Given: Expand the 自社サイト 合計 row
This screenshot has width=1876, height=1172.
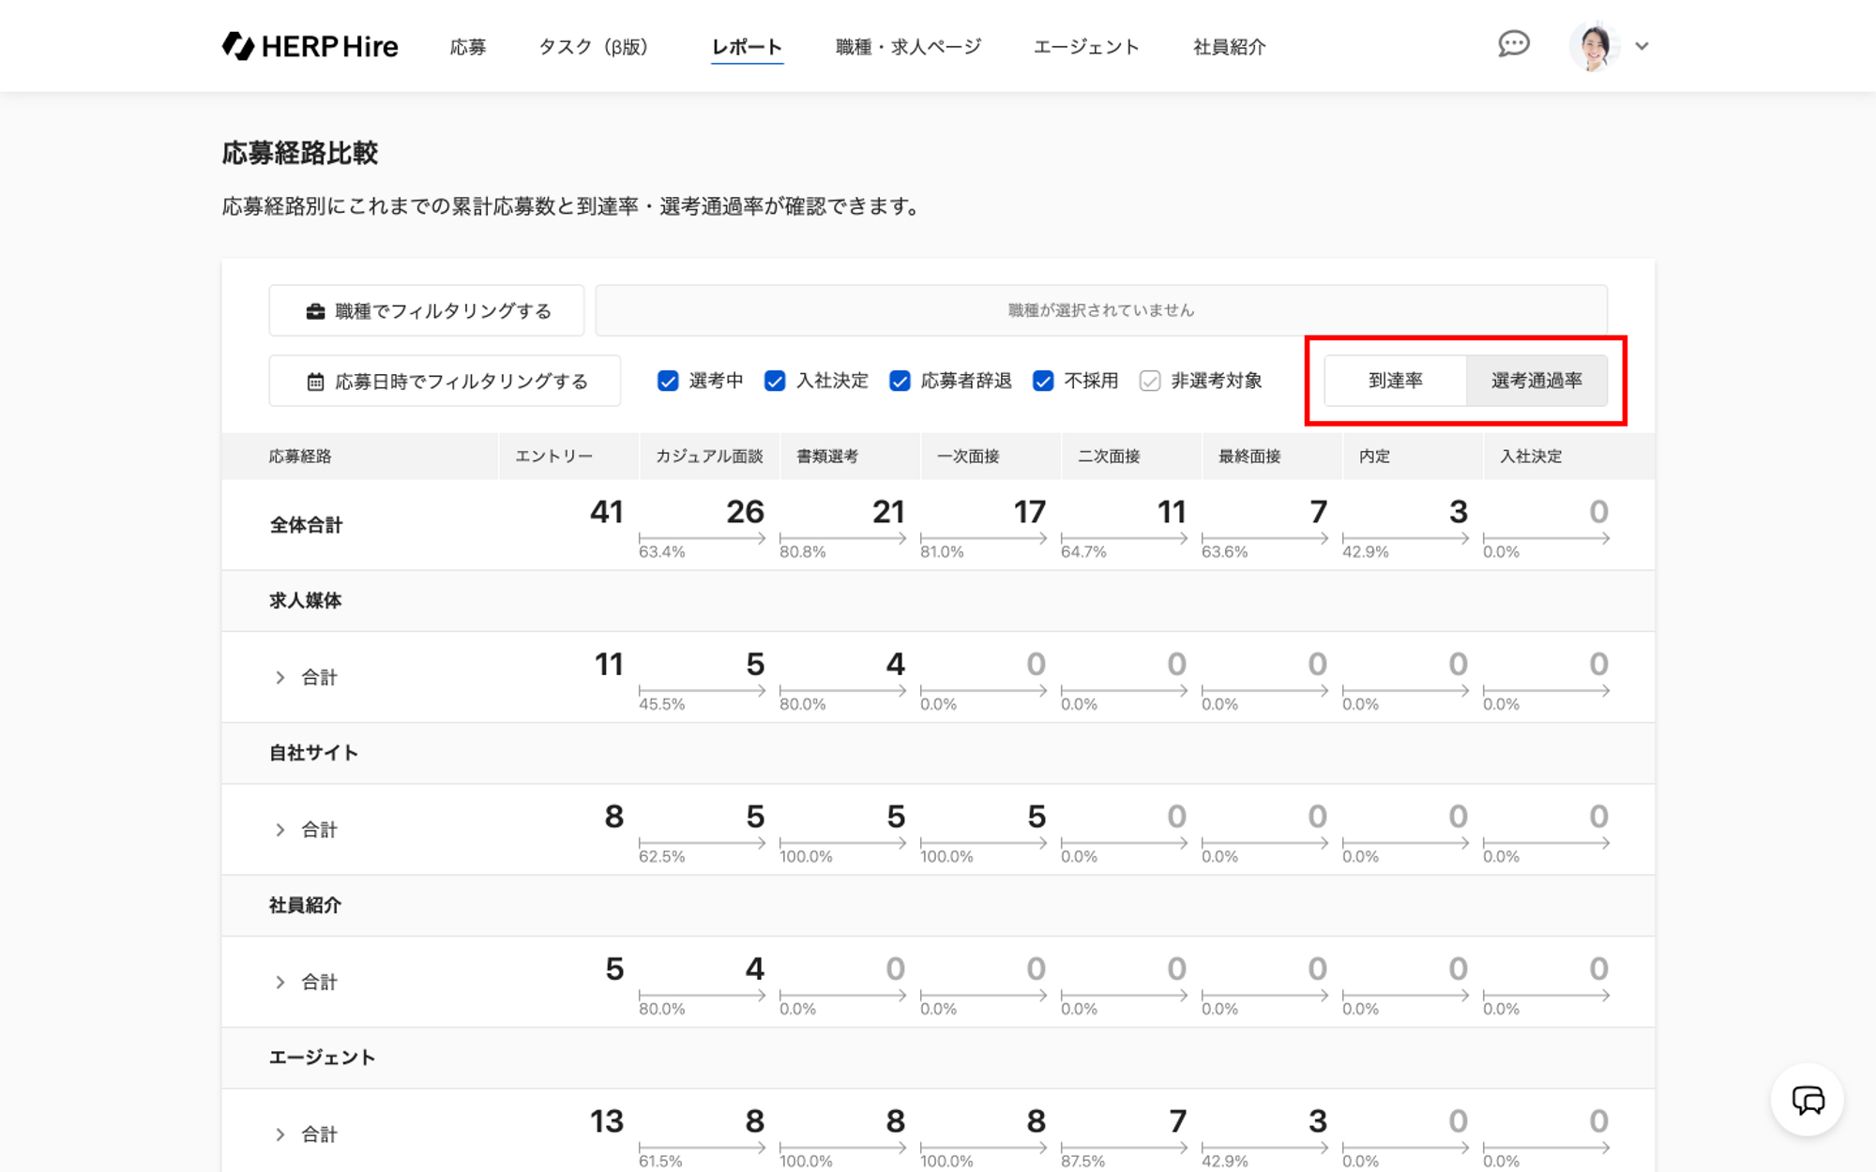Looking at the screenshot, I should (280, 830).
